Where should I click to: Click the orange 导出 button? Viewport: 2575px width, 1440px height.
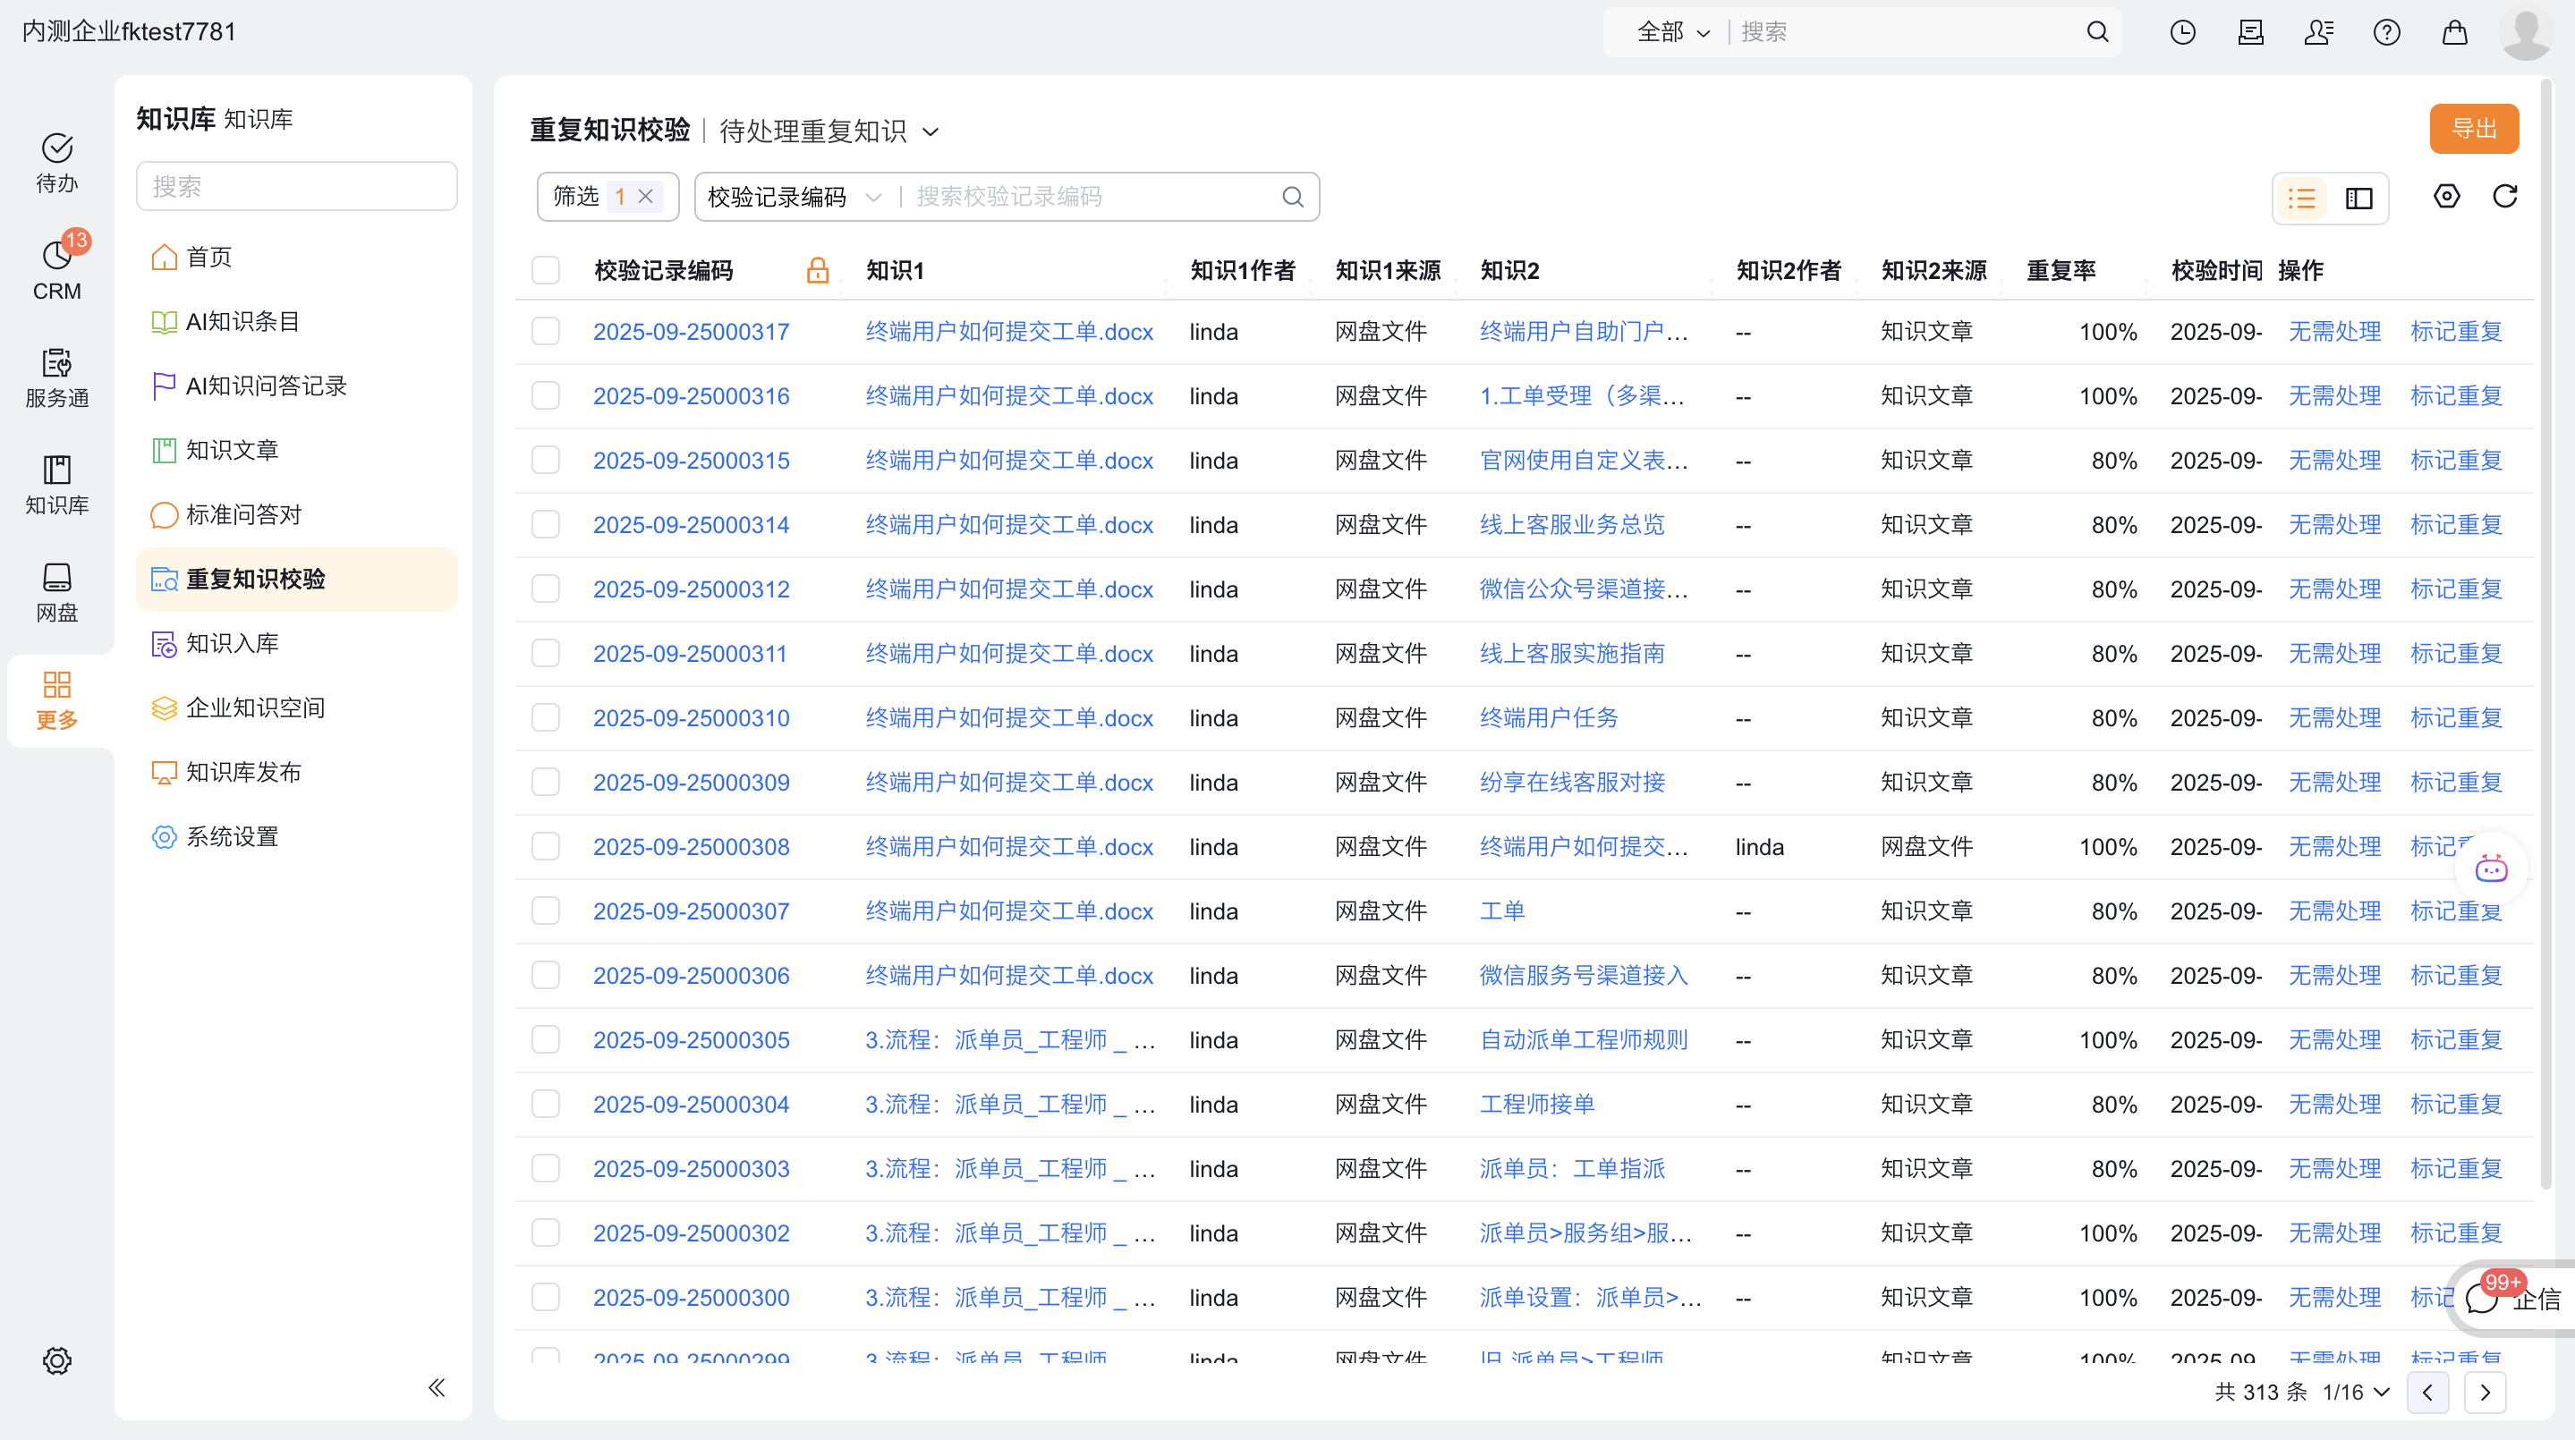(2474, 129)
